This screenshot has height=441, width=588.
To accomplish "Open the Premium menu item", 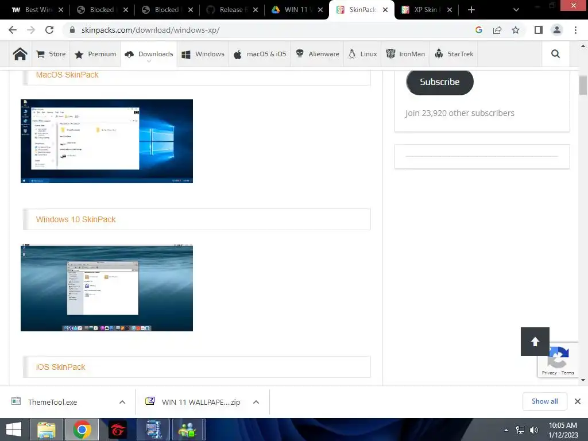I will click(95, 54).
